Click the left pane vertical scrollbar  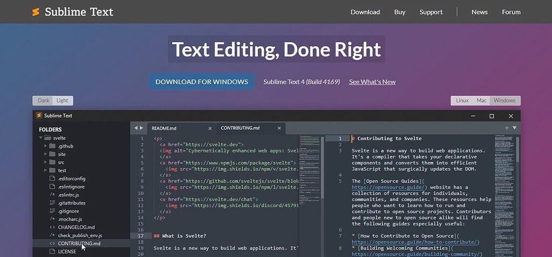322,168
